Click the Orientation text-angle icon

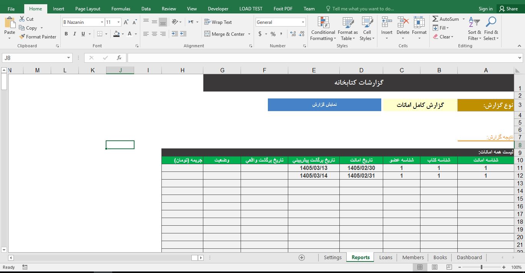click(x=175, y=22)
